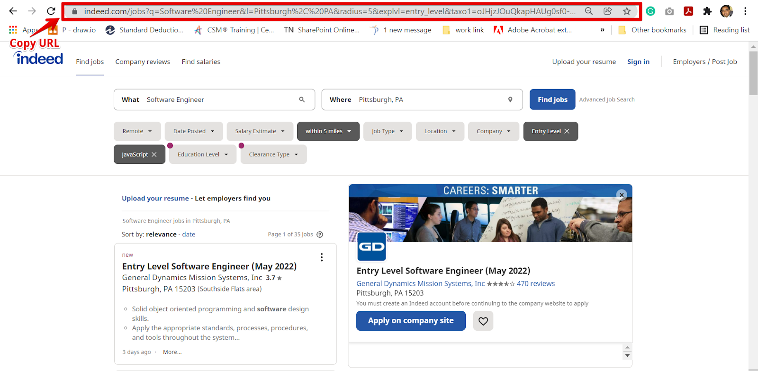Open the Adobe Acrobat ext bookmark
Image resolution: width=758 pixels, height=371 pixels.
[x=532, y=30]
